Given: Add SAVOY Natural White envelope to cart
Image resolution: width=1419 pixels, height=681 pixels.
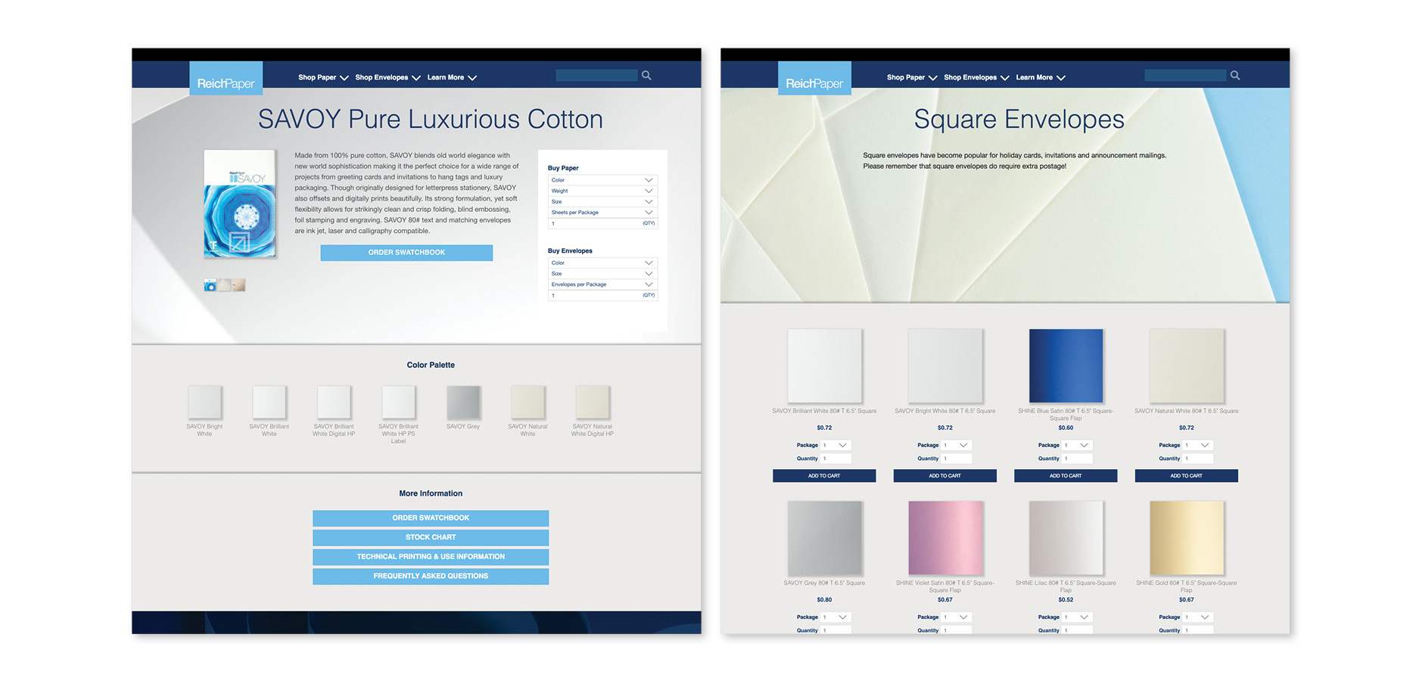Looking at the screenshot, I should (1187, 476).
